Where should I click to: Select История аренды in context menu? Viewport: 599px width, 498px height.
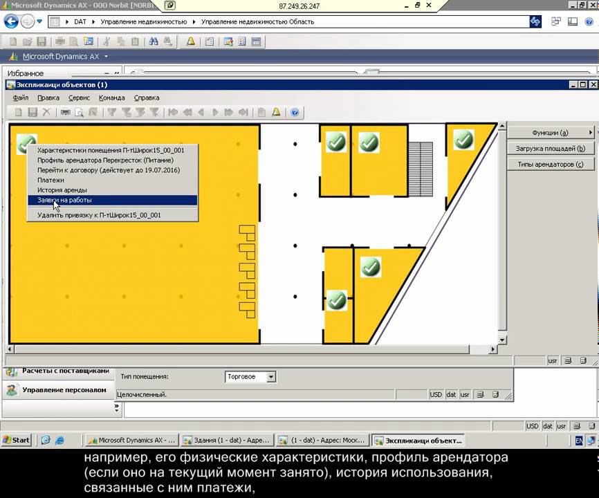(x=113, y=190)
